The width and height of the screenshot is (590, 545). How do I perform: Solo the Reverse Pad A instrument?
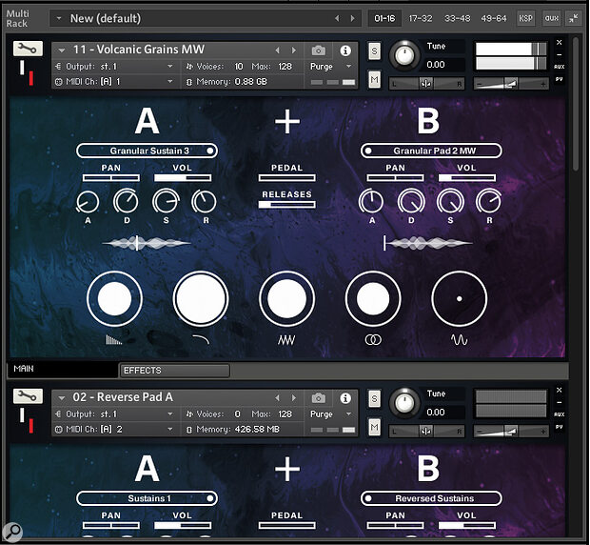coord(374,398)
